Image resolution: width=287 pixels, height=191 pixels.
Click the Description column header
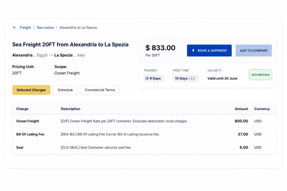(70, 109)
